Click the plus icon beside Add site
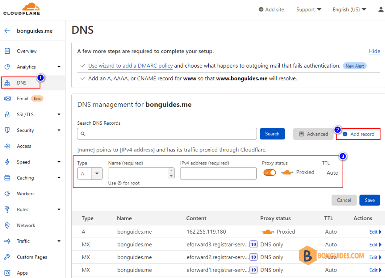The height and width of the screenshot is (278, 385). [261, 9]
